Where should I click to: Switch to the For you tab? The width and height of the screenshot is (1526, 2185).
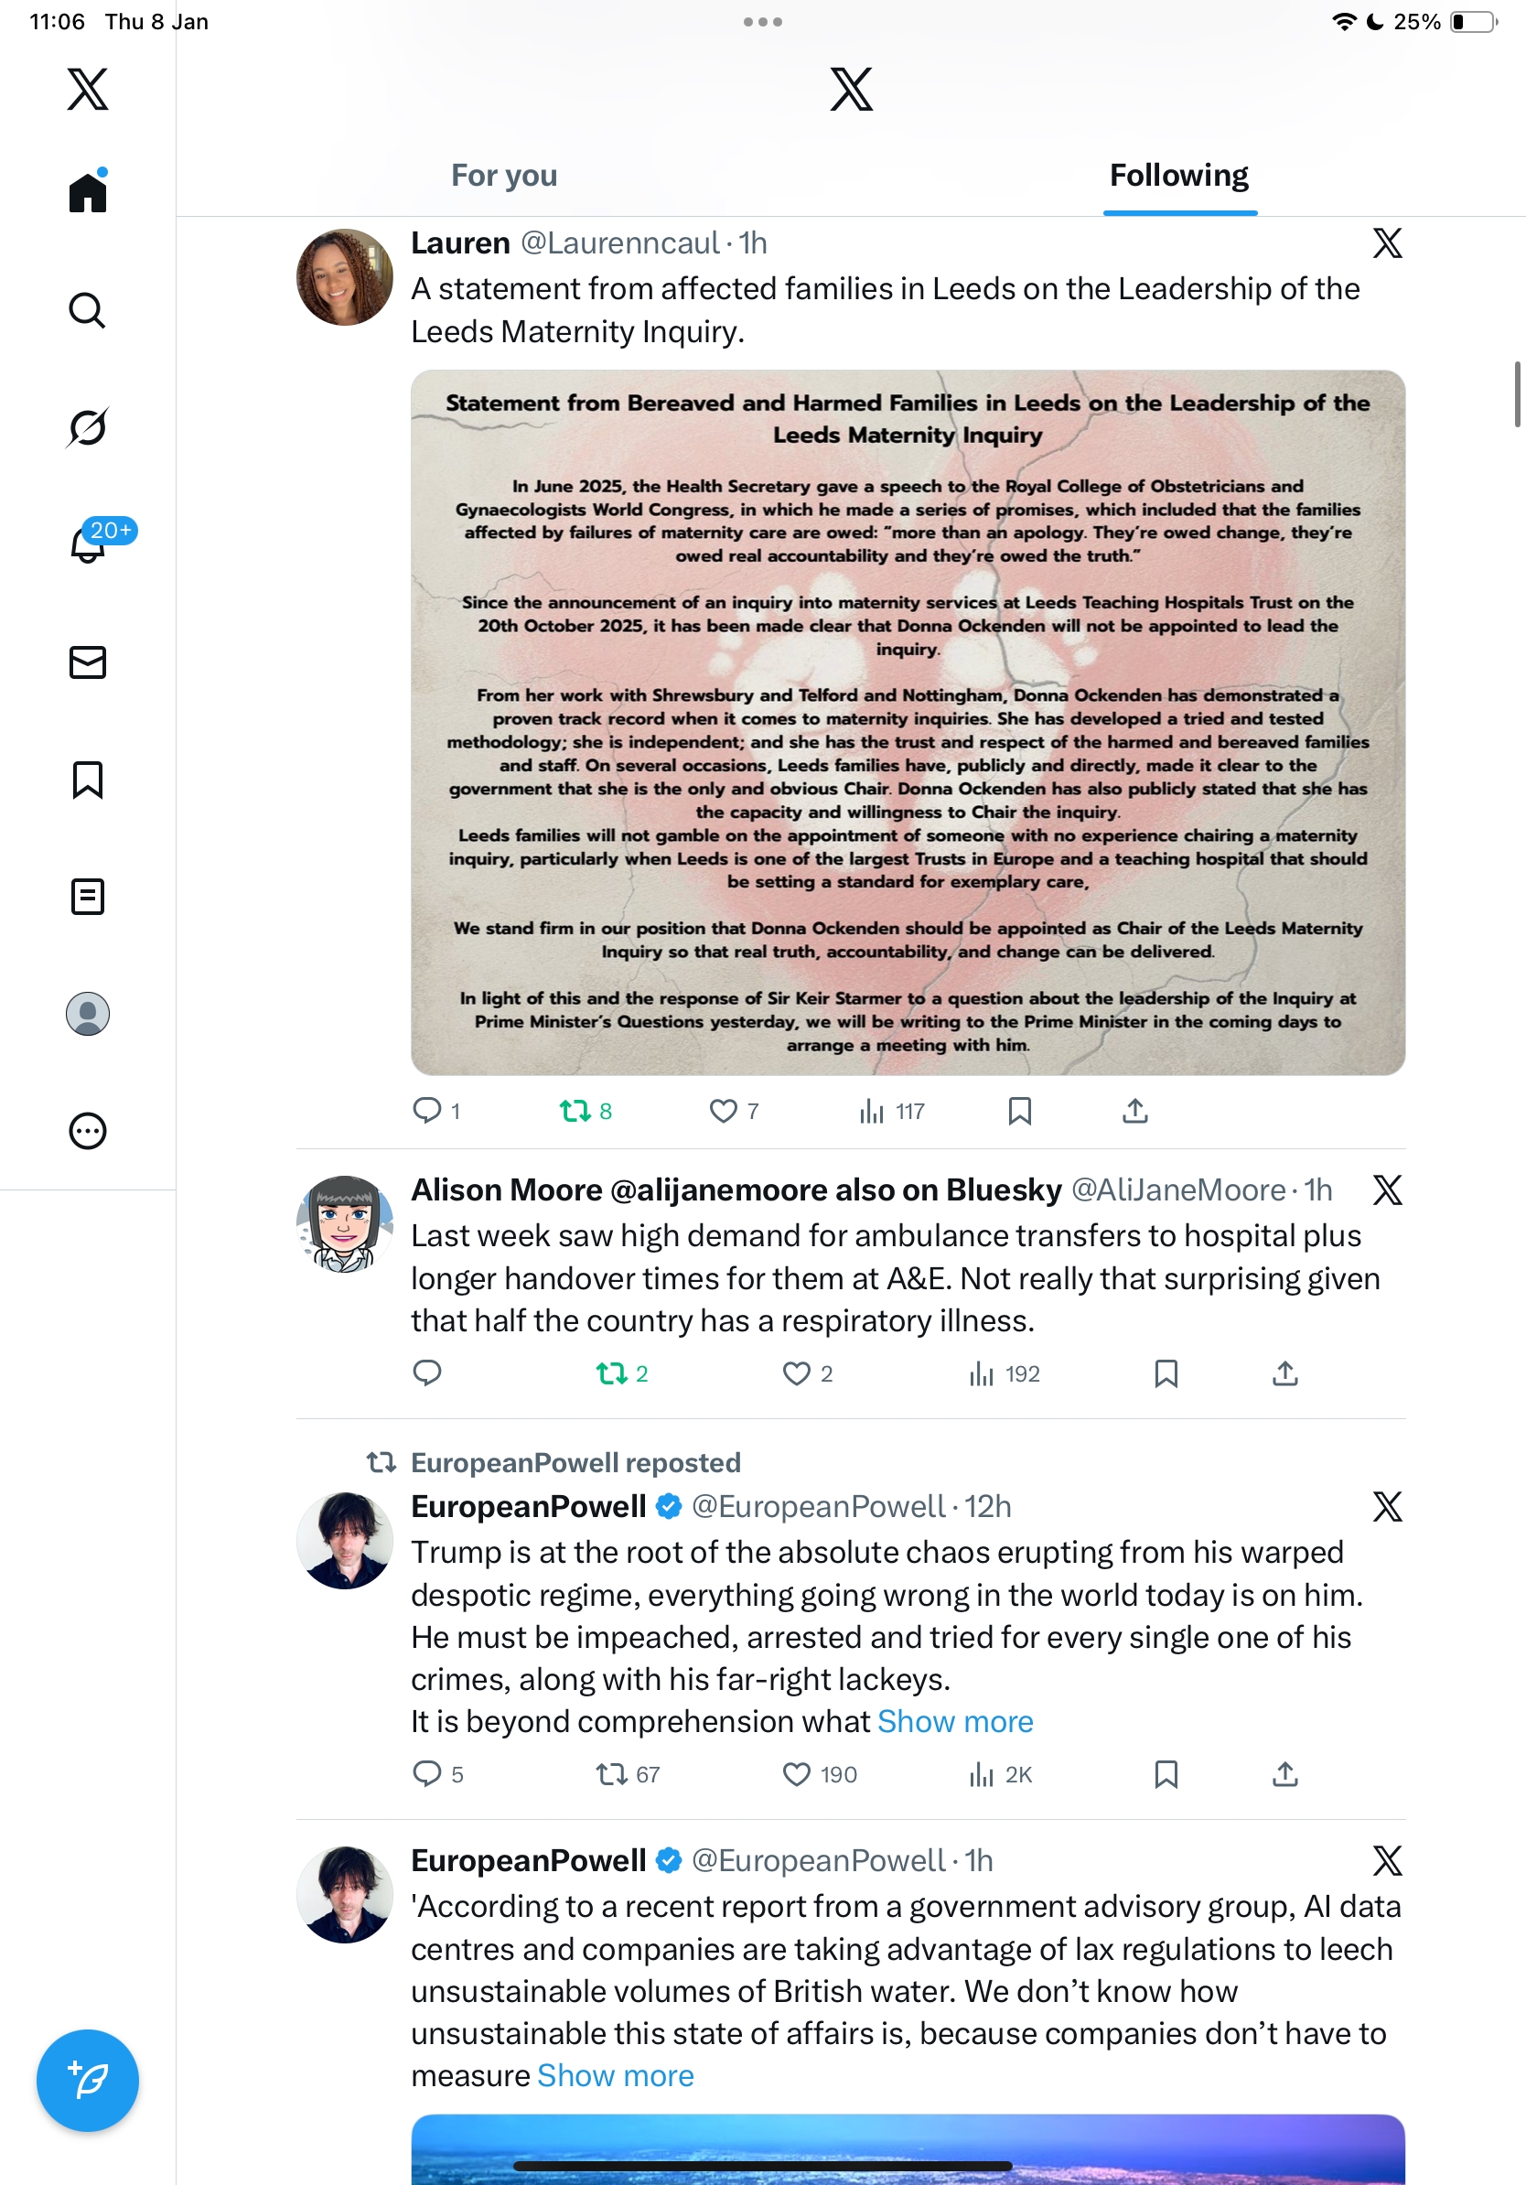[x=504, y=175]
